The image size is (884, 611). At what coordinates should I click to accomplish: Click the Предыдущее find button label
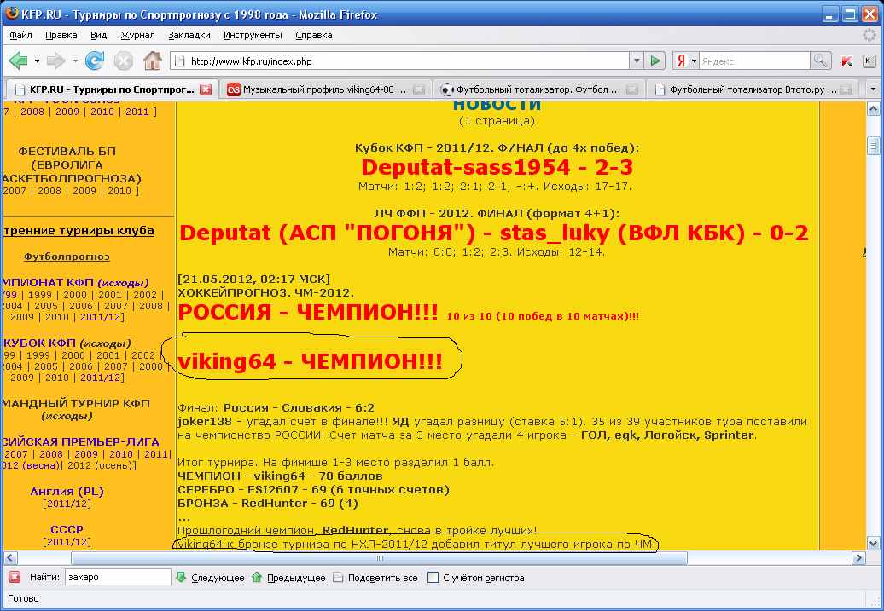point(296,578)
